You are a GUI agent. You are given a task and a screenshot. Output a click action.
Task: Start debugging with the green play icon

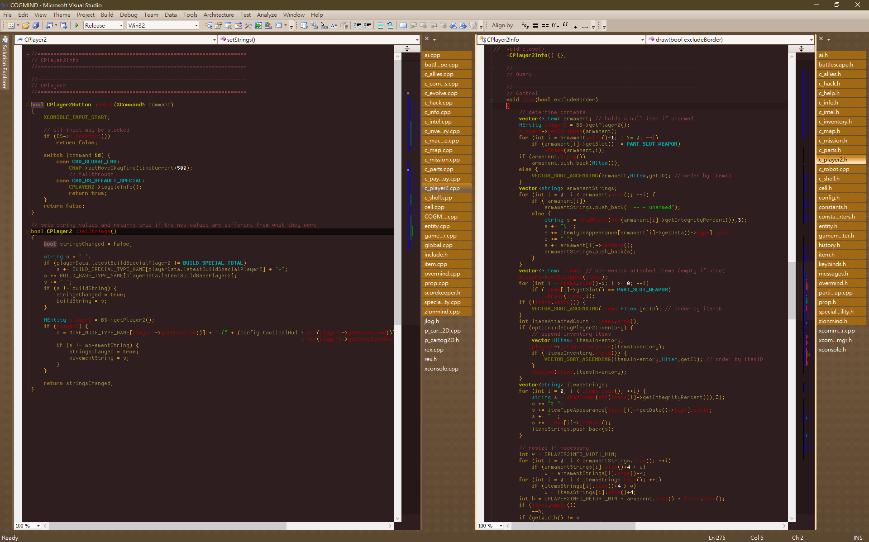pos(77,25)
